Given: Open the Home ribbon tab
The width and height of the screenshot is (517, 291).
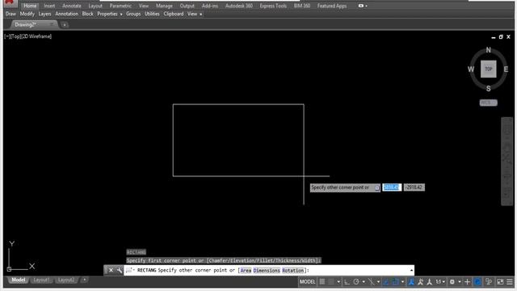Looking at the screenshot, I should click(x=30, y=6).
